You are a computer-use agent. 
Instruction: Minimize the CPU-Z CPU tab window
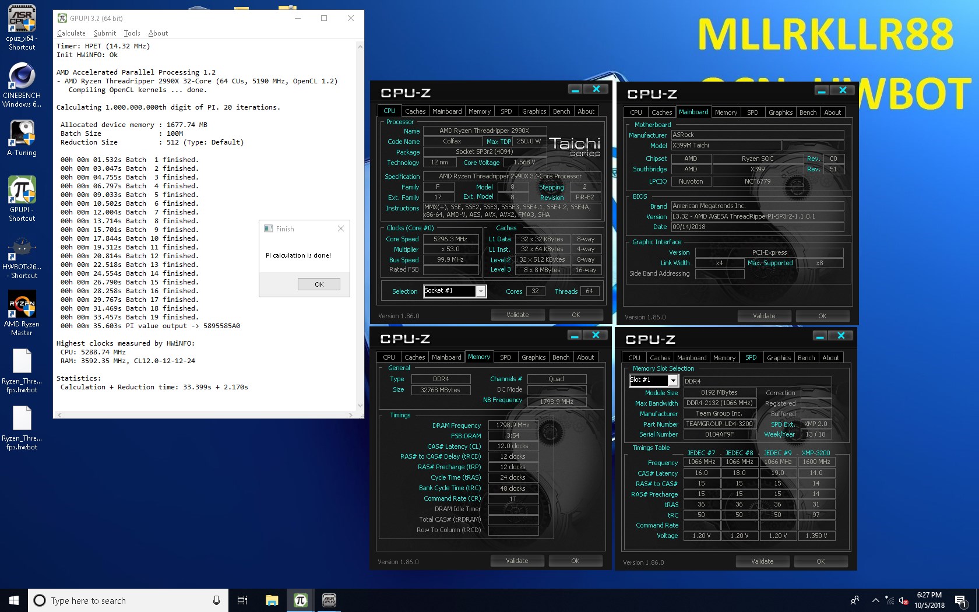(x=576, y=89)
